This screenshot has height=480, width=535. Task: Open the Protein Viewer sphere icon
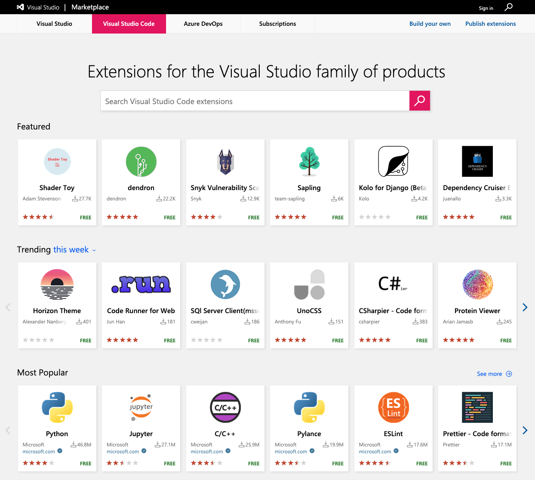click(x=477, y=284)
